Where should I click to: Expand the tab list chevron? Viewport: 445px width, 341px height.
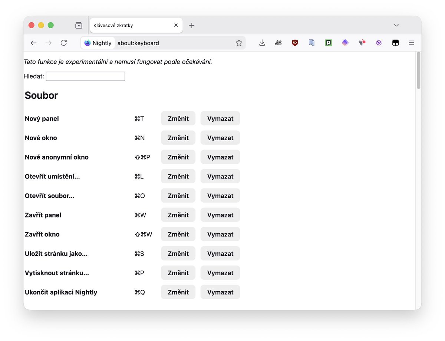[x=396, y=25]
